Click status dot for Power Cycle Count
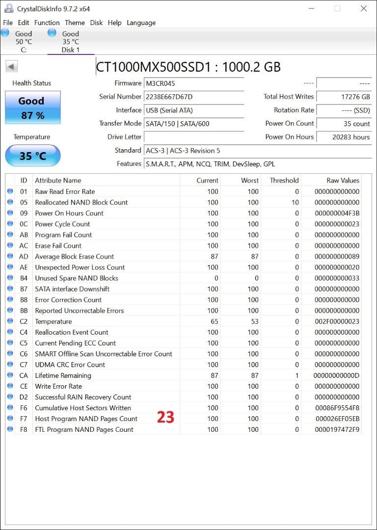377x530 pixels. pyautogui.click(x=10, y=224)
